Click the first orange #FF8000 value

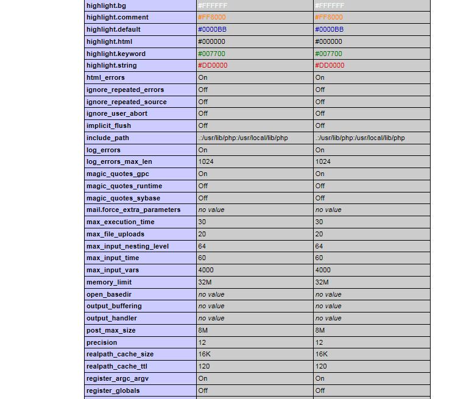click(x=212, y=17)
